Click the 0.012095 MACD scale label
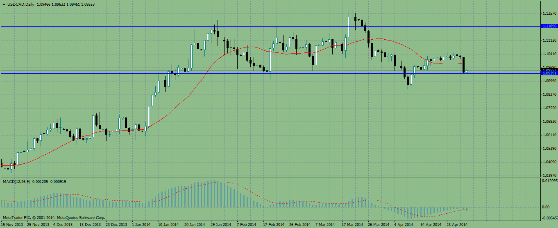 (x=549, y=181)
